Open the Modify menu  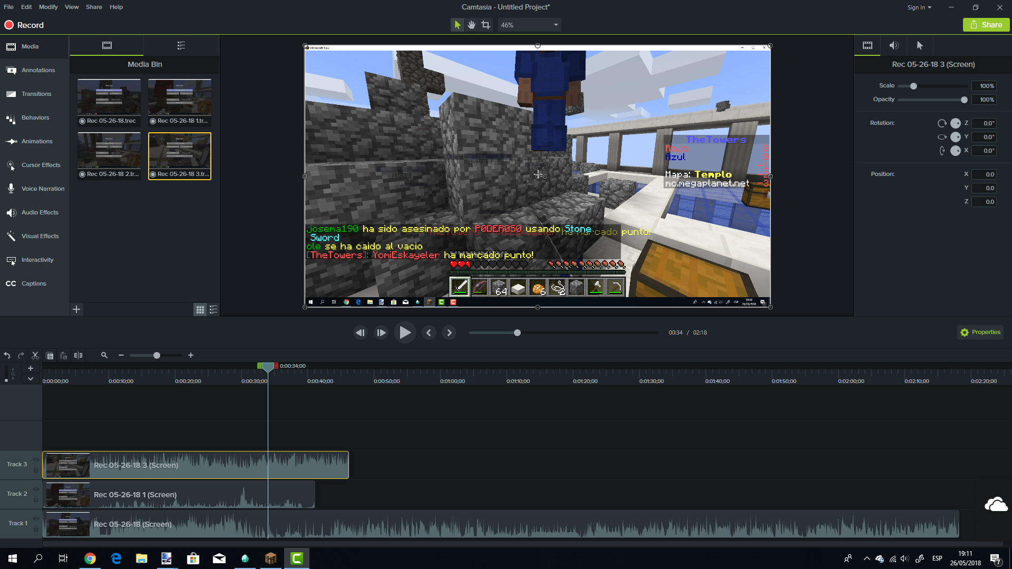click(x=48, y=7)
